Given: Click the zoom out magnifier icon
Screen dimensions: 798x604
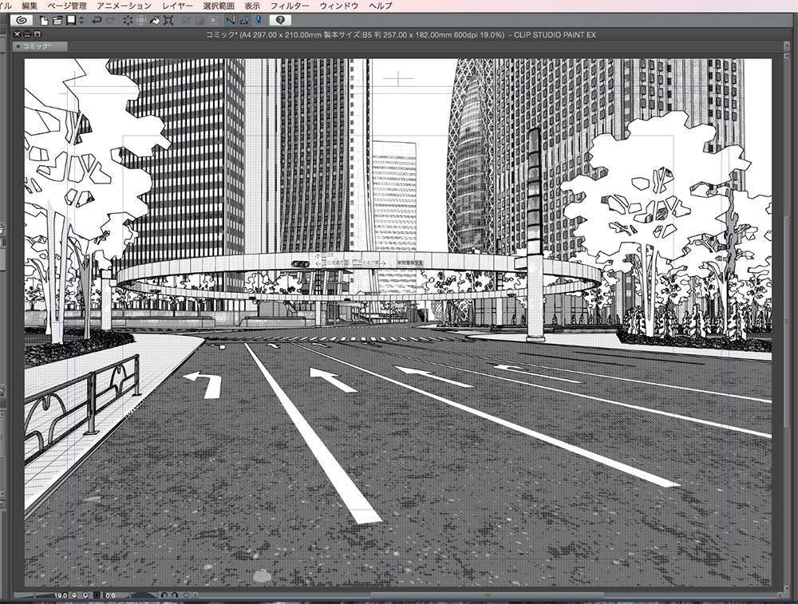Looking at the screenshot, I should (73, 595).
